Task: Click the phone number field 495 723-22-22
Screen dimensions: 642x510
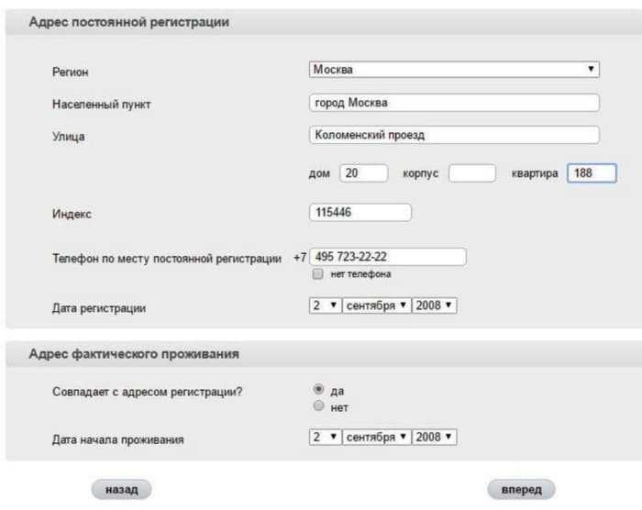Action: [x=387, y=257]
